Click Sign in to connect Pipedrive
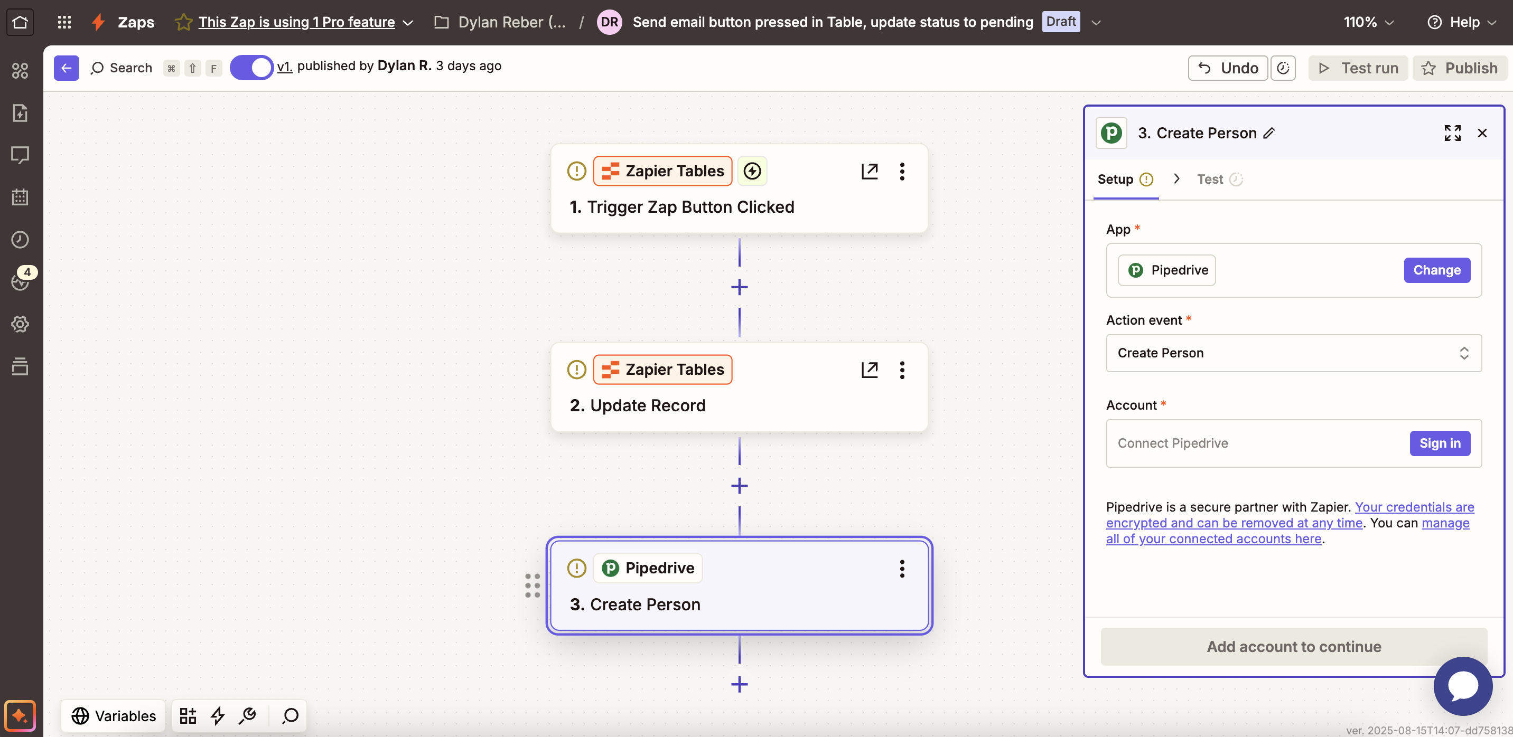The image size is (1513, 737). click(1440, 443)
